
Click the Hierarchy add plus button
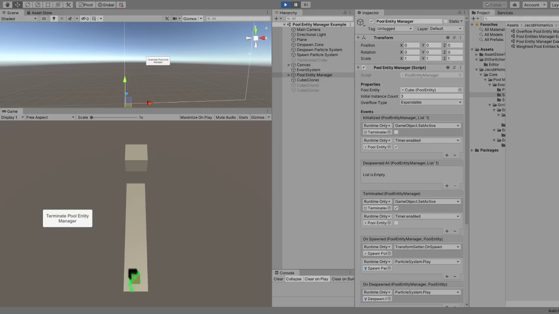point(276,19)
